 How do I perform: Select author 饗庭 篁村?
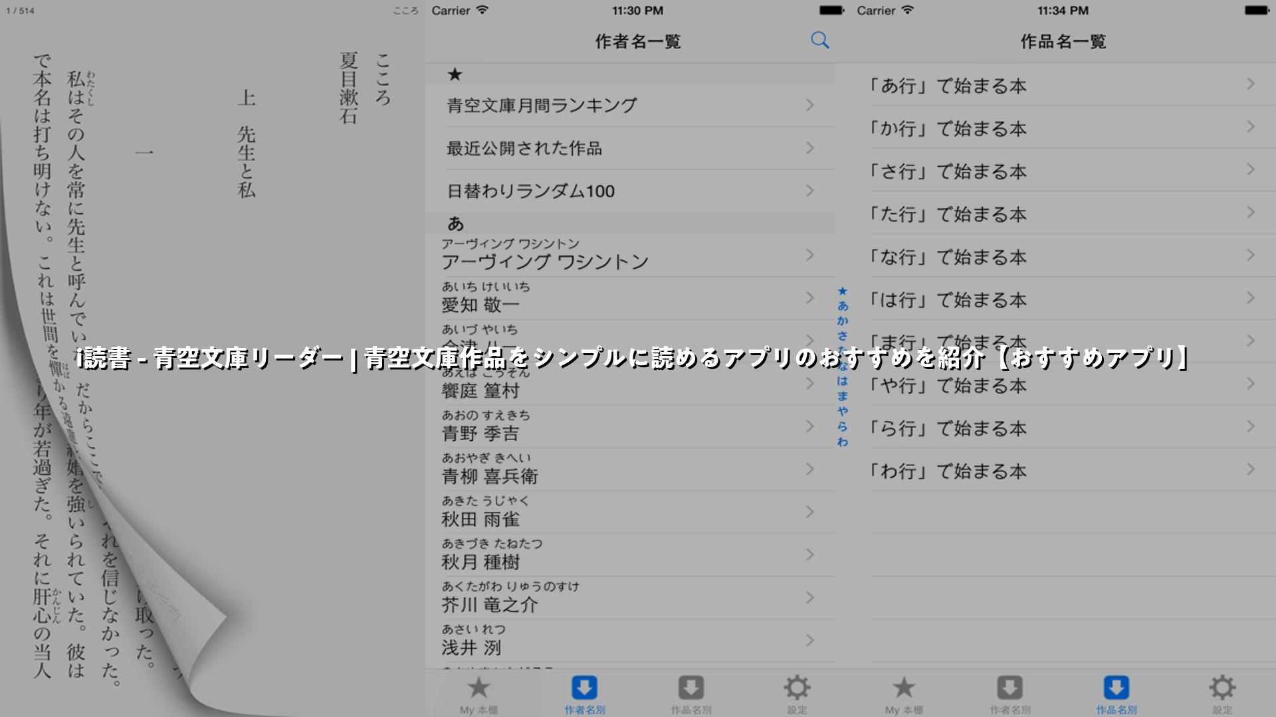point(630,384)
